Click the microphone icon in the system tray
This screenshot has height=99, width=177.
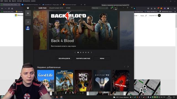pos(148,97)
